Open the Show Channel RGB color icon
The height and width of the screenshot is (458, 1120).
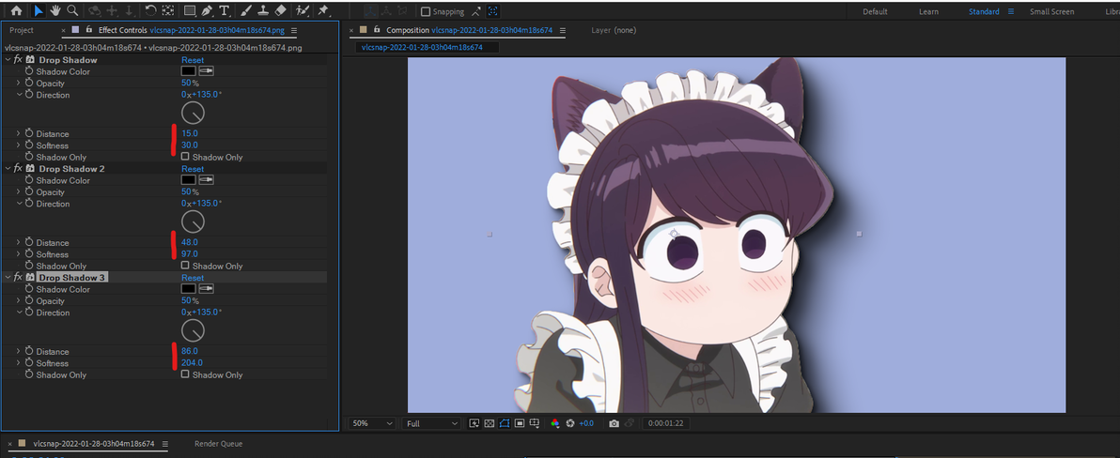555,424
